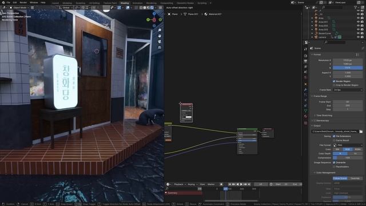Hide Area.001 in the viewport via eye
This screenshot has width=366, height=206.
tap(358, 22)
